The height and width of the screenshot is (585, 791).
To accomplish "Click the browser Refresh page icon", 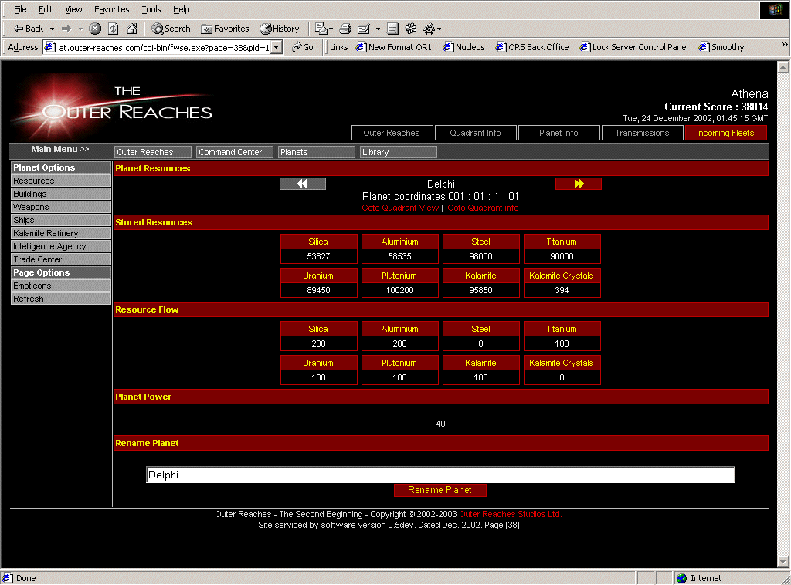I will [x=114, y=29].
